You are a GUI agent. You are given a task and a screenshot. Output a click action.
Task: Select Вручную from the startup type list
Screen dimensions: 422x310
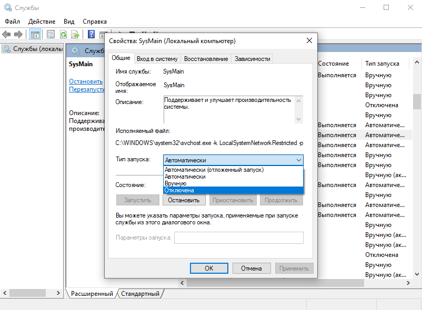point(176,183)
